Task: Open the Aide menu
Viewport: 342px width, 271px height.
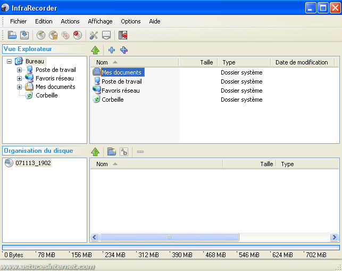Action: (155, 21)
